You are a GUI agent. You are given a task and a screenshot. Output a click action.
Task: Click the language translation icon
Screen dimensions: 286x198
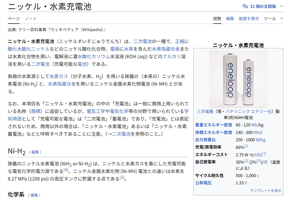pyautogui.click(x=245, y=6)
